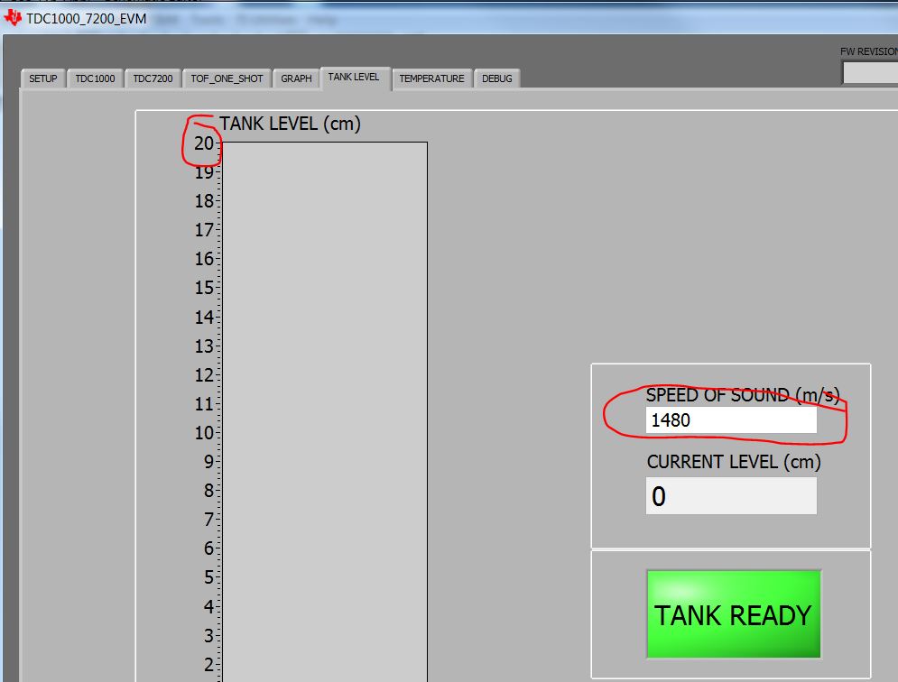Click the 8 label on tank scale
898x682 pixels.
[x=209, y=491]
